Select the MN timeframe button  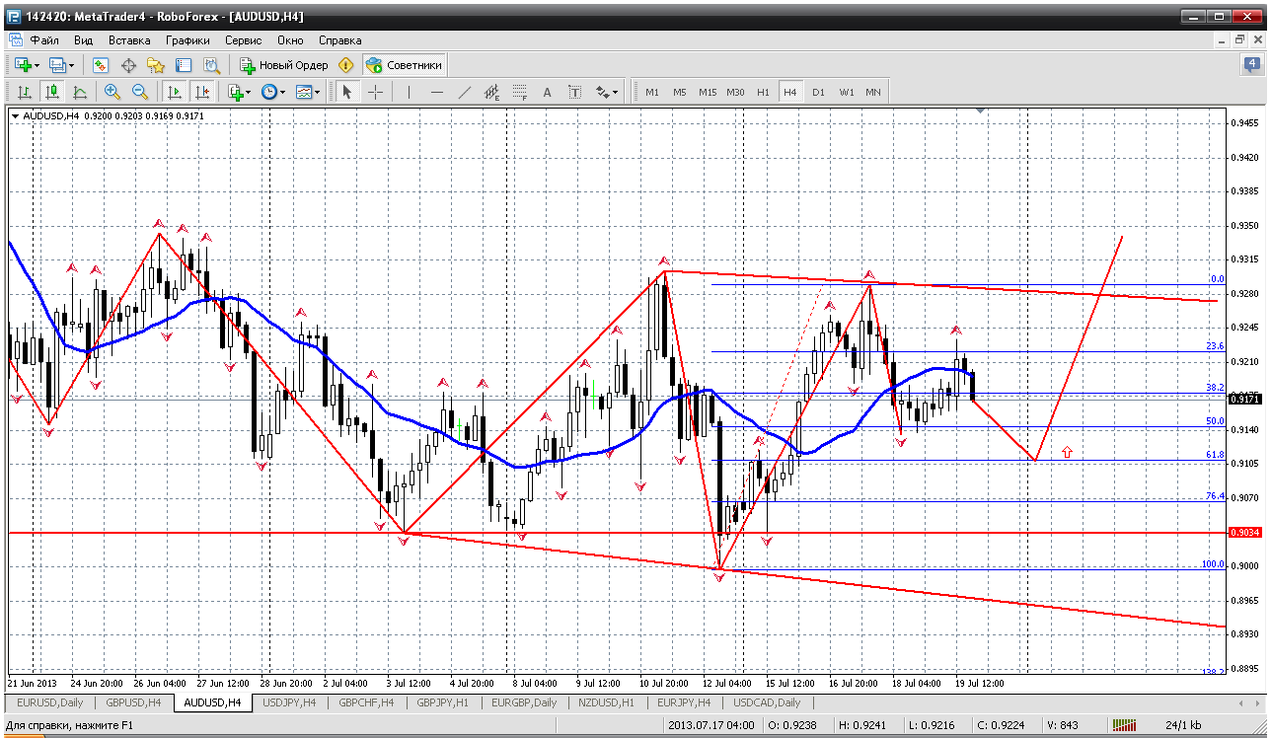[873, 92]
